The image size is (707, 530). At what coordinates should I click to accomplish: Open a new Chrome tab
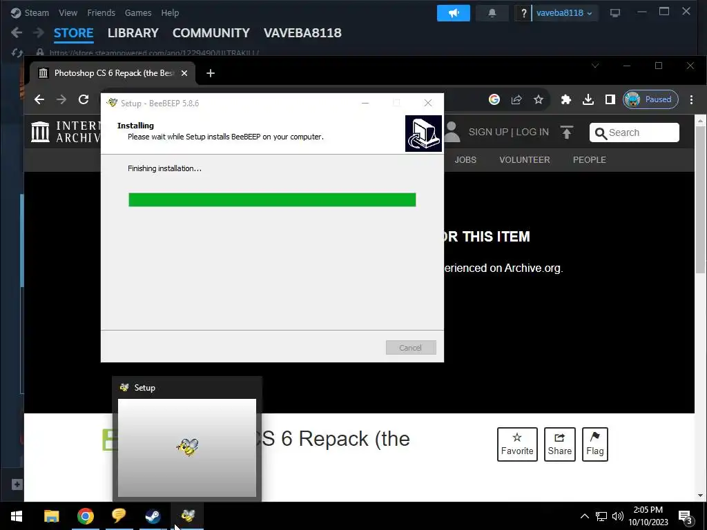[x=211, y=73]
